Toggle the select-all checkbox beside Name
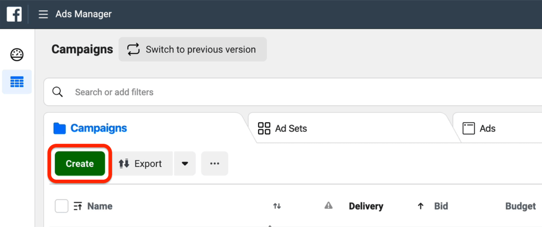The width and height of the screenshot is (542, 227). (61, 206)
